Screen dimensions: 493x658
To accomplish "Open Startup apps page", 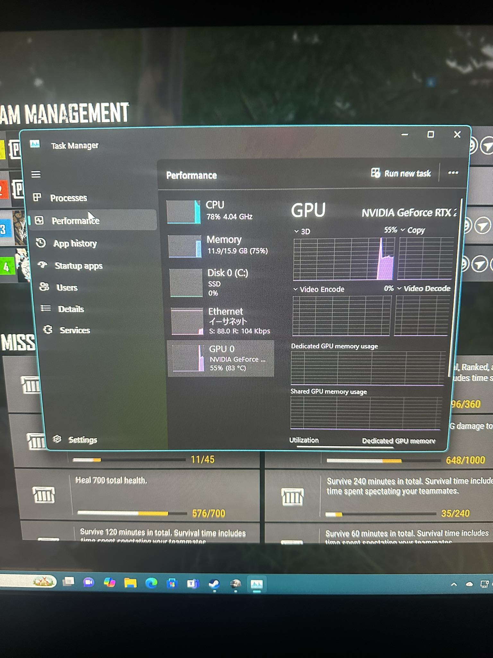I will pos(79,266).
